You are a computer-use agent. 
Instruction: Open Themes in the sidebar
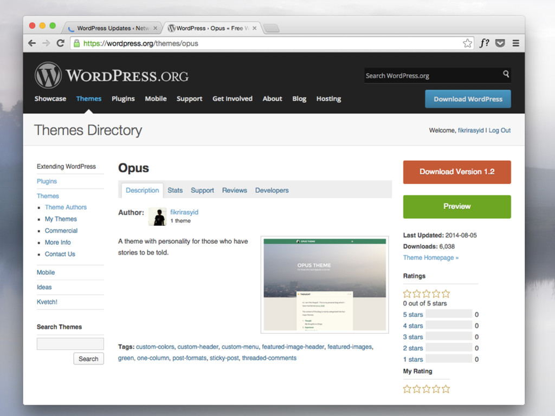[48, 196]
